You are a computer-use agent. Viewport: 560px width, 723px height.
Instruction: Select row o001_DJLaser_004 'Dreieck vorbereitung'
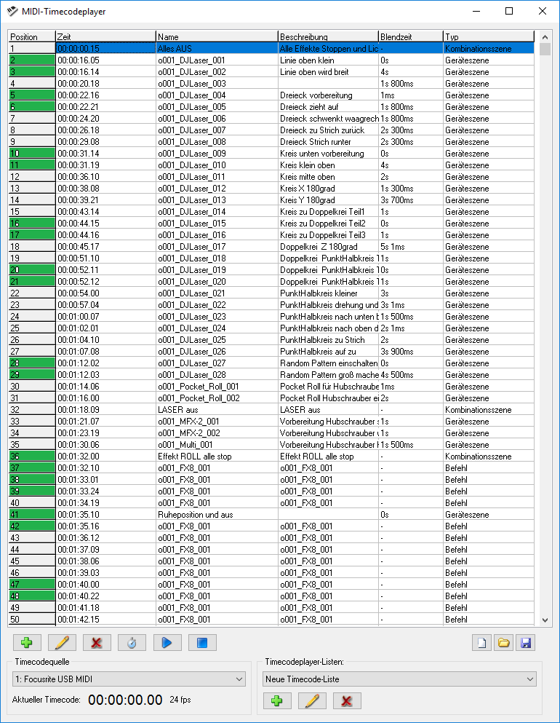click(271, 95)
